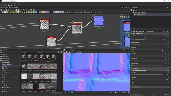Image resolution: width=171 pixels, height=96 pixels.
Task: Click the orange output pin of Normal node
Action: coord(103,21)
